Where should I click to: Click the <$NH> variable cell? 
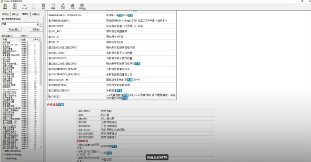(89, 115)
